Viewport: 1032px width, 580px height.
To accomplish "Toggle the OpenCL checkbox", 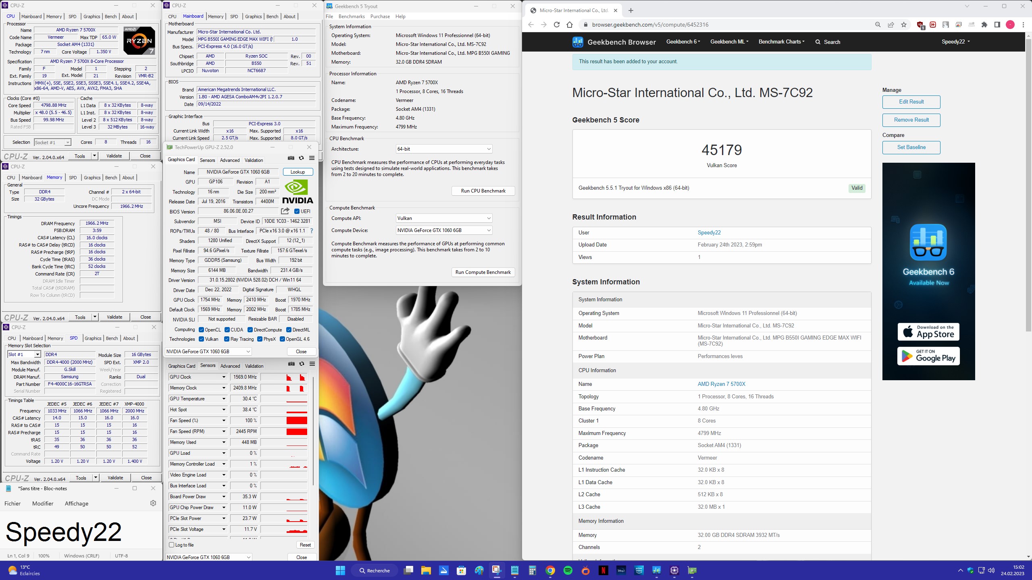I will click(202, 329).
